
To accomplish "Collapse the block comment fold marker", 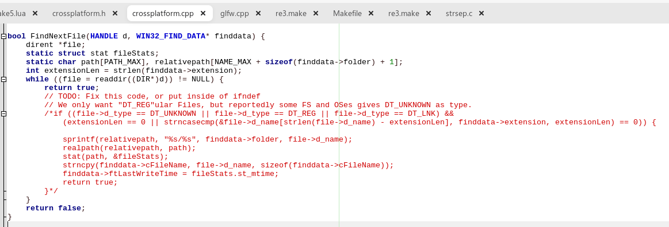I will pyautogui.click(x=3, y=114).
